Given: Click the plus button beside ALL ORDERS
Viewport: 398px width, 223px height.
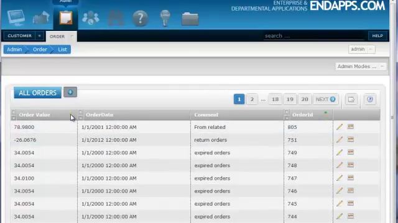Looking at the screenshot, I should point(70,92).
